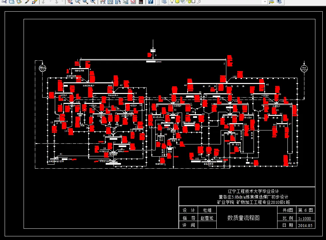This screenshot has height=240, width=326.
Task: Toggle layer viewport freeze icon
Action: tap(183, 2)
